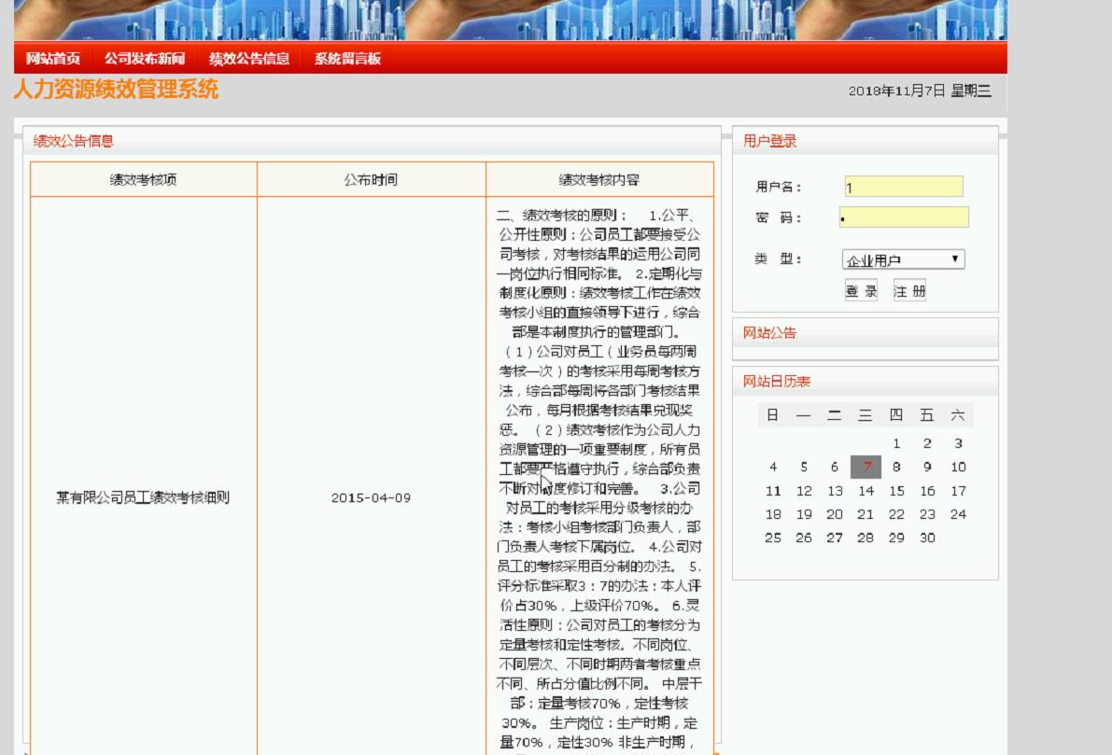1112x755 pixels.
Task: Select day 19 in the calendar
Action: pos(804,514)
